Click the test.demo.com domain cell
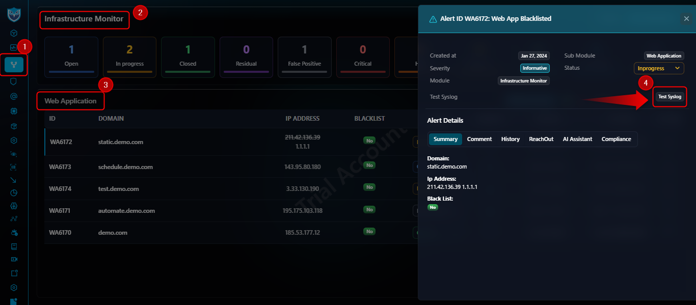The image size is (696, 305). coord(119,189)
